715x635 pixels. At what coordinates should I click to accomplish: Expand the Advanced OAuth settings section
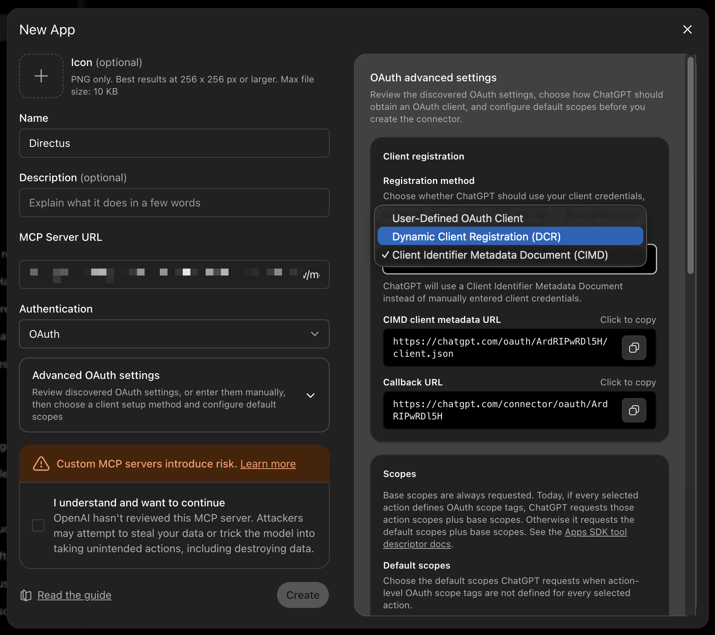(174, 395)
